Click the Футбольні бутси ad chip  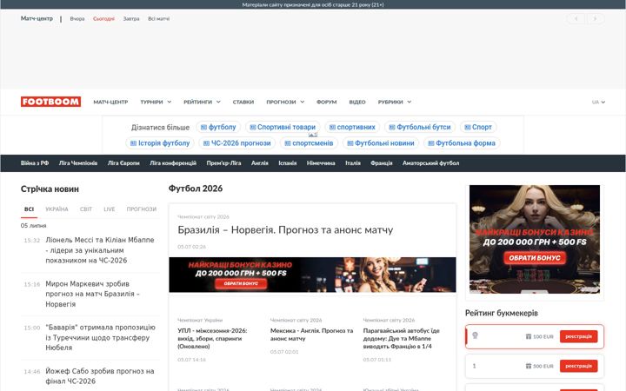pos(420,127)
